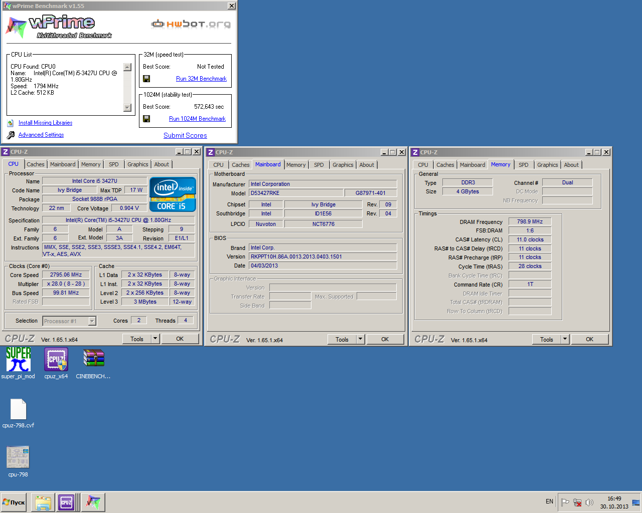Screen dimensions: 642x513
Task: Click the Action Center flag tray icon
Action: tap(565, 502)
